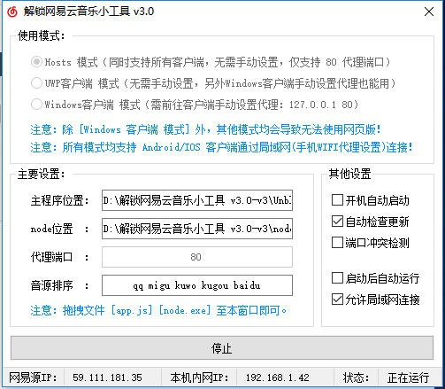This screenshot has width=445, height=389.
Task: Click the node位置 label
Action: click(51, 229)
